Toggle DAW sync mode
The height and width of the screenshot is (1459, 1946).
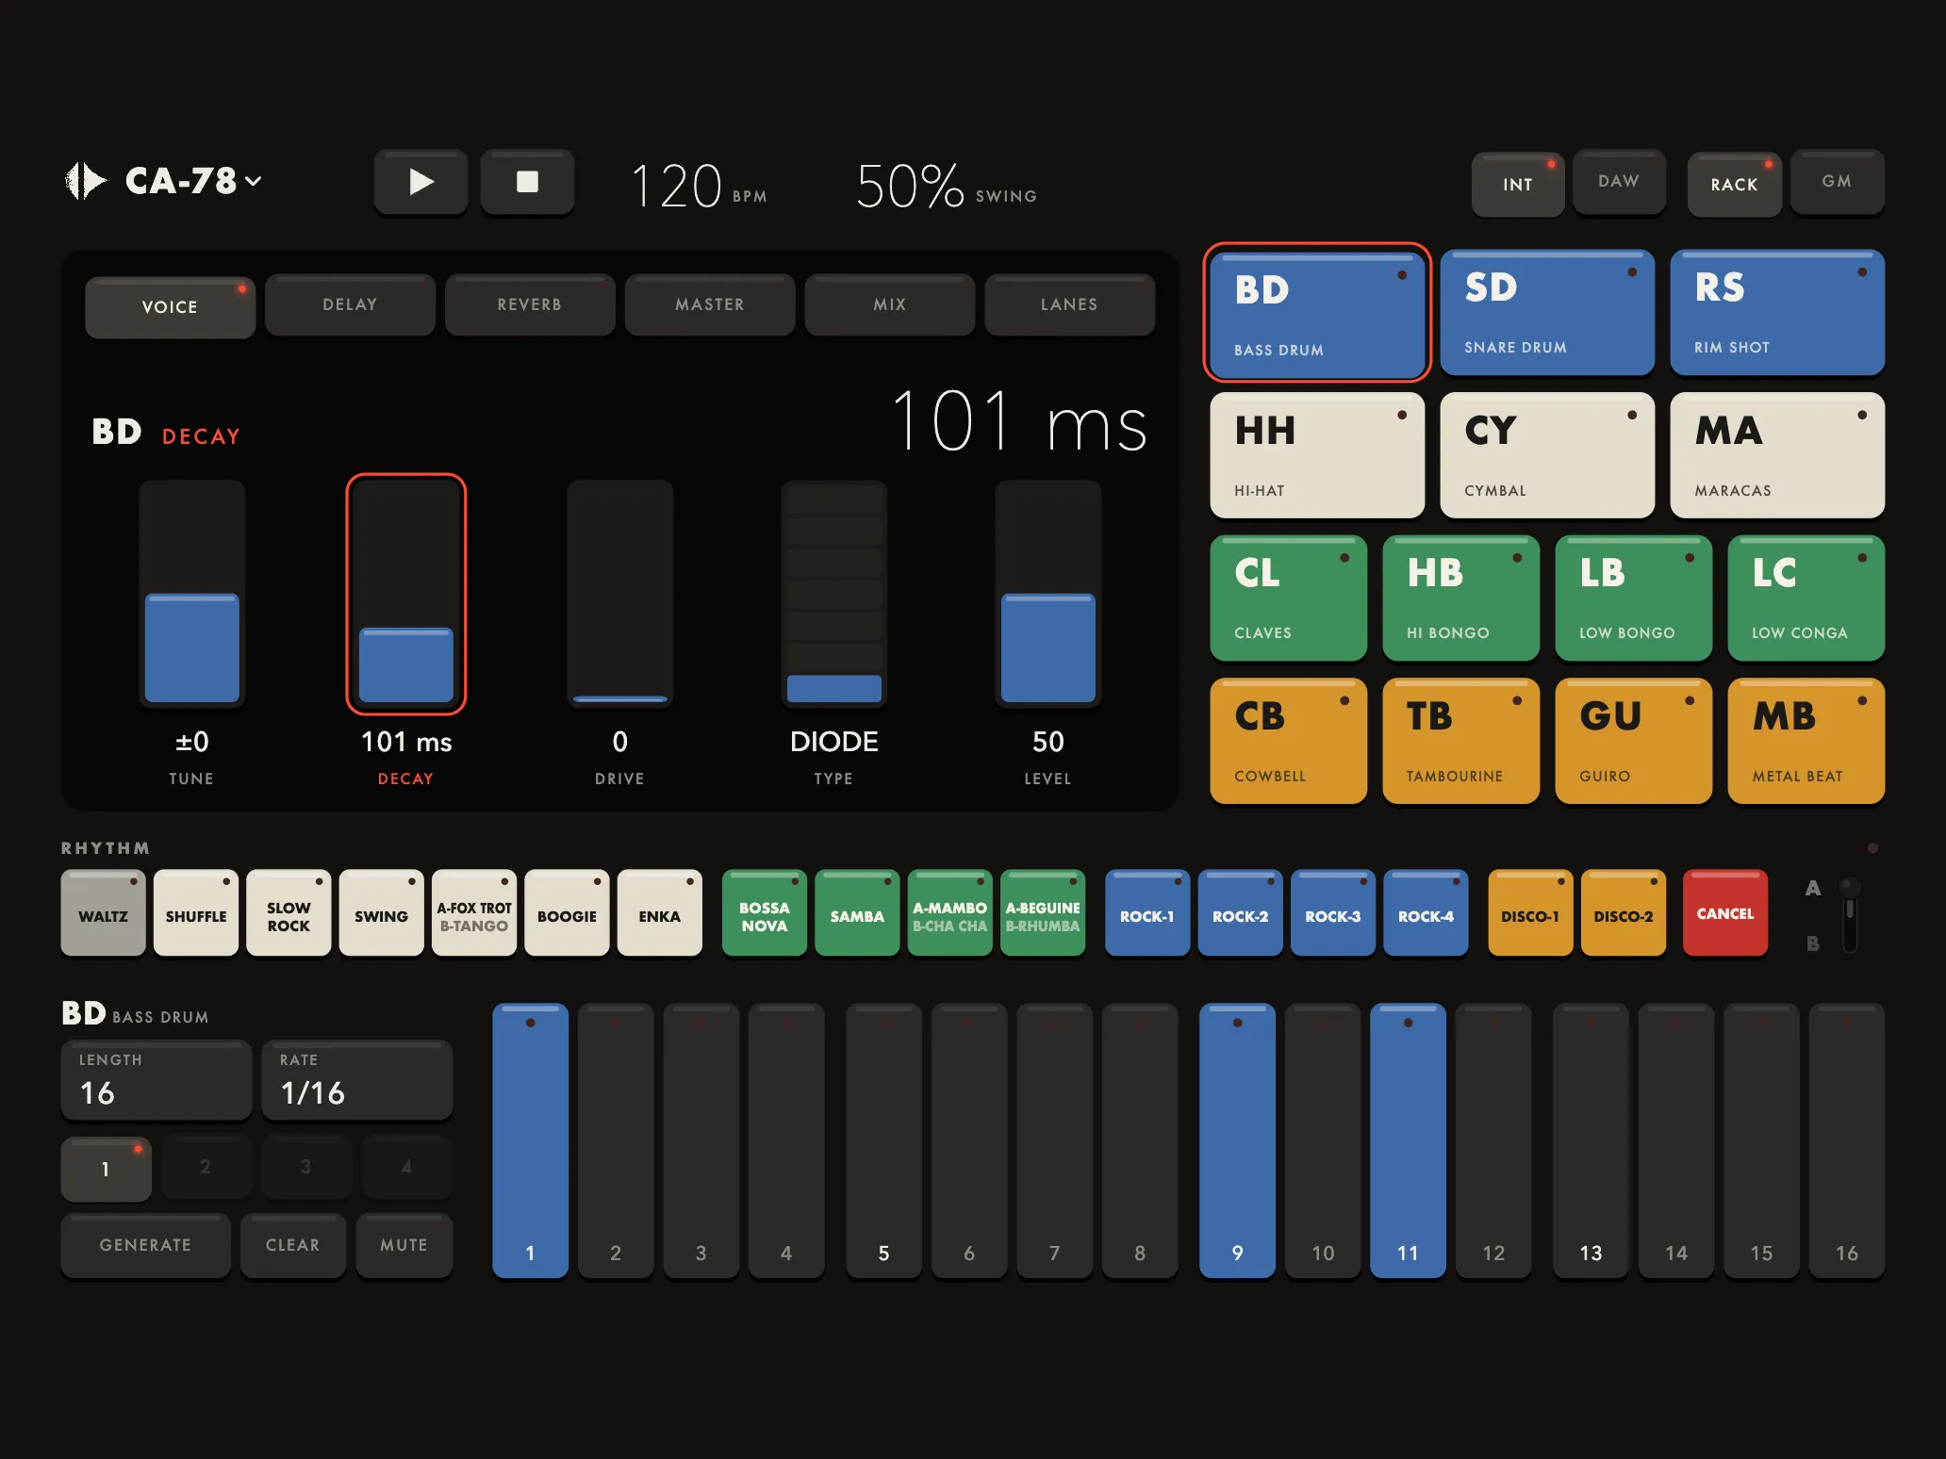[1619, 182]
